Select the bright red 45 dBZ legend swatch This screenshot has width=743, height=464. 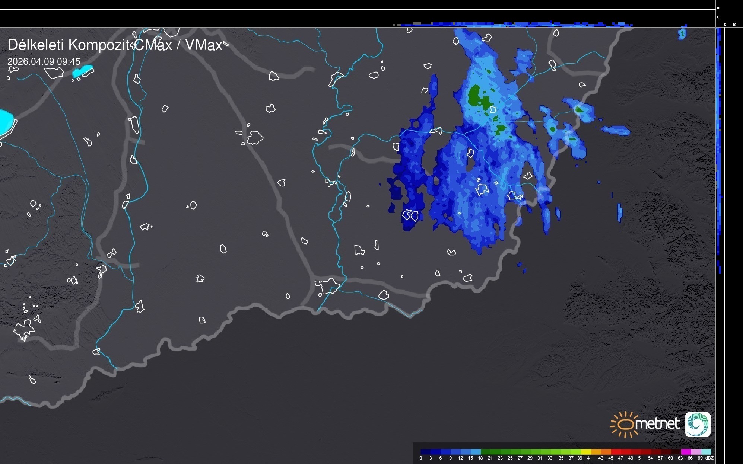[616, 452]
